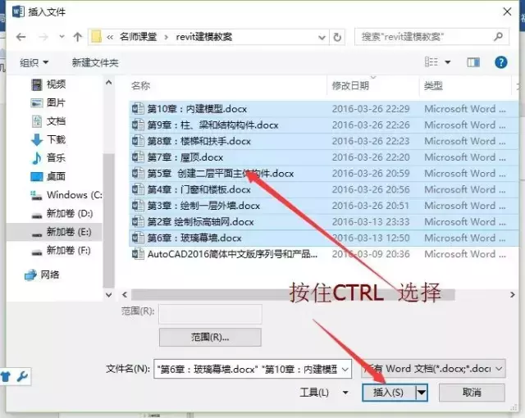This screenshot has height=418, width=525.
Task: Open the 组织 menu
Action: click(x=34, y=62)
